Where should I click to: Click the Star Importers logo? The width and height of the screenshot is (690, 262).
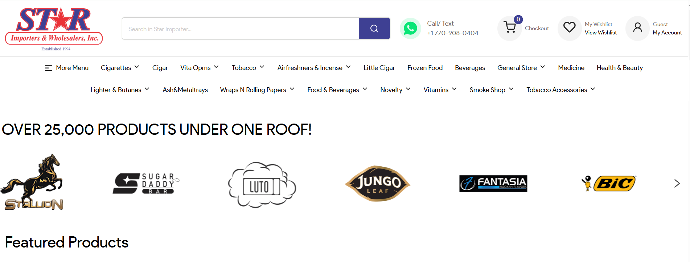coord(54,29)
